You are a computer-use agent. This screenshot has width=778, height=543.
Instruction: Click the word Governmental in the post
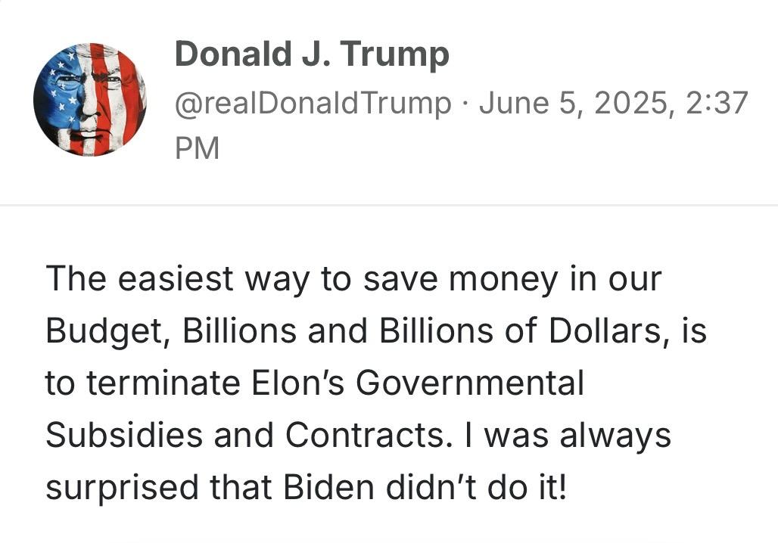470,383
